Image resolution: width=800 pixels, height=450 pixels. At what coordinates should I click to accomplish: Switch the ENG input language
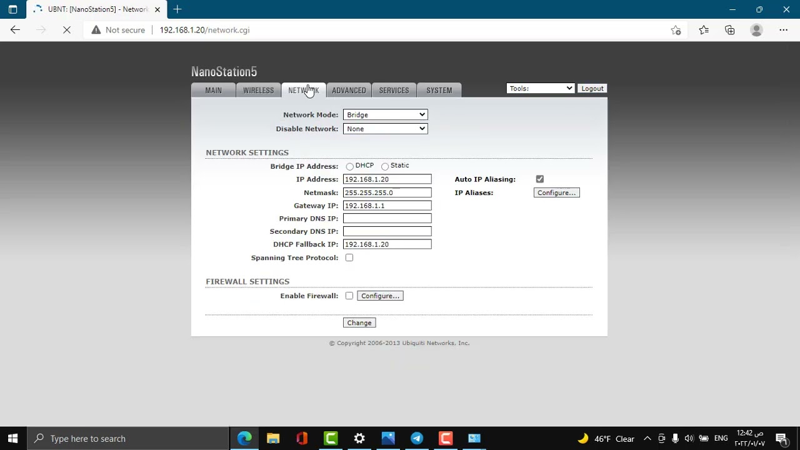(x=721, y=438)
